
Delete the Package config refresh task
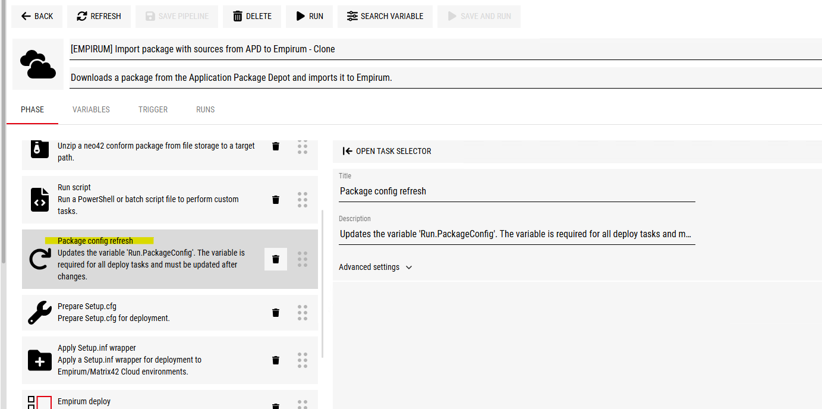(276, 259)
